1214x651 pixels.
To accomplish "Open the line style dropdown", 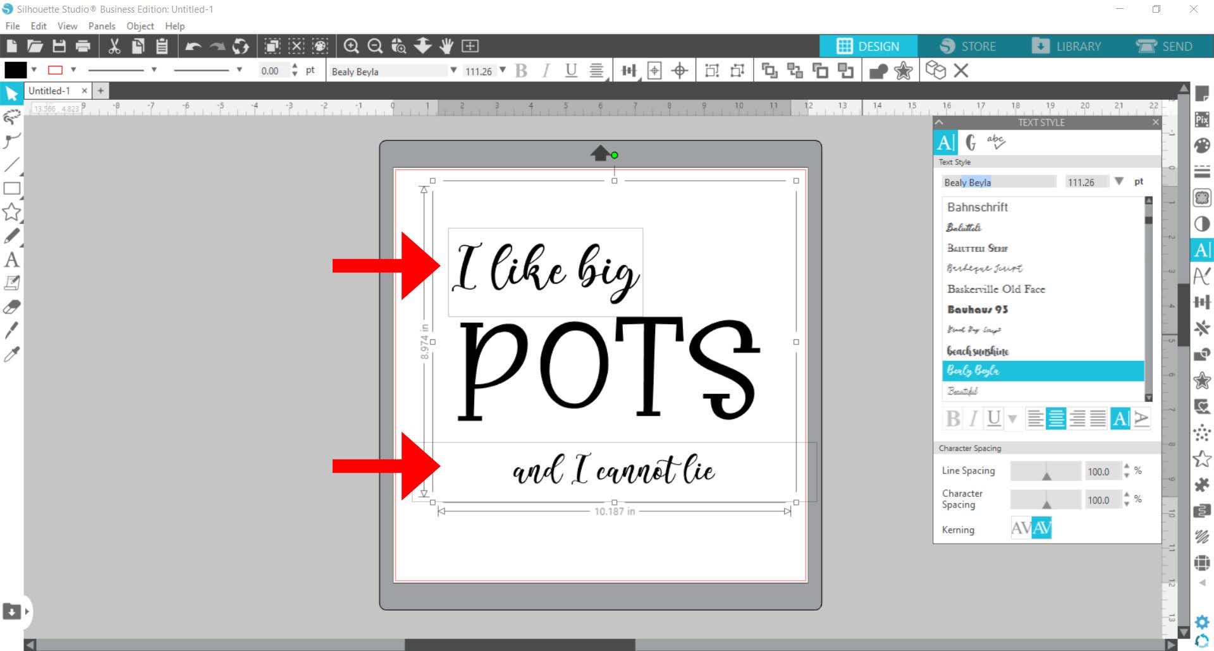I will (153, 70).
